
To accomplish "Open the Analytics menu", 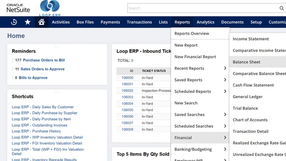I will pos(206,22).
